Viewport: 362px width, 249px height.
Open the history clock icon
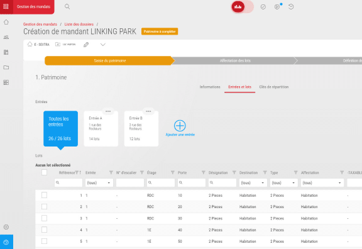291,7
